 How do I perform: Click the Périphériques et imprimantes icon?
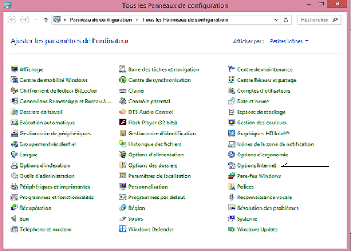click(x=14, y=186)
